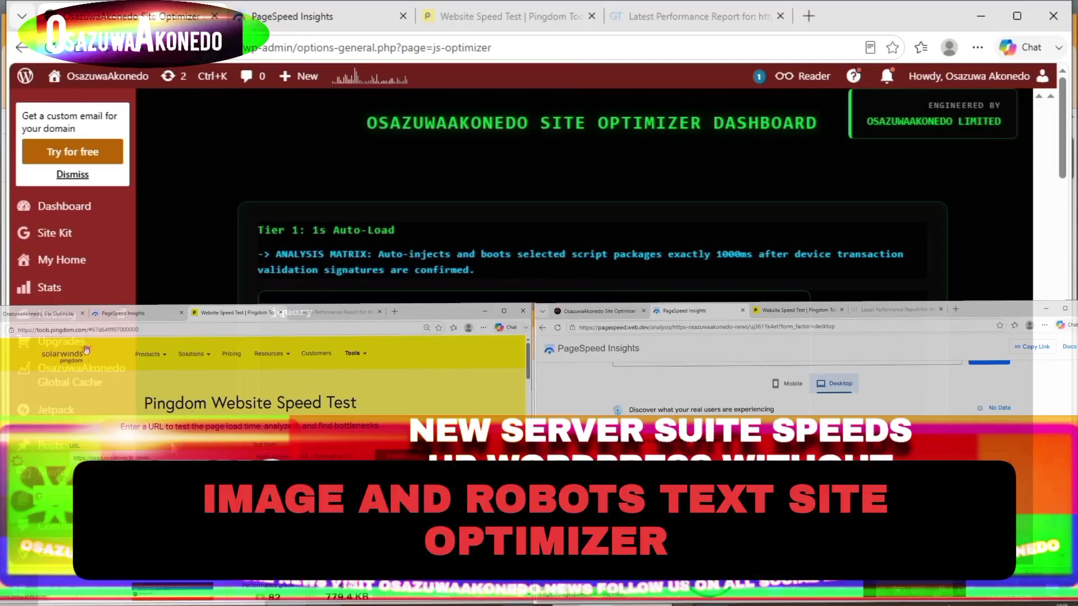
Task: Open favorites list icon in main browser toolbar
Action: (921, 48)
